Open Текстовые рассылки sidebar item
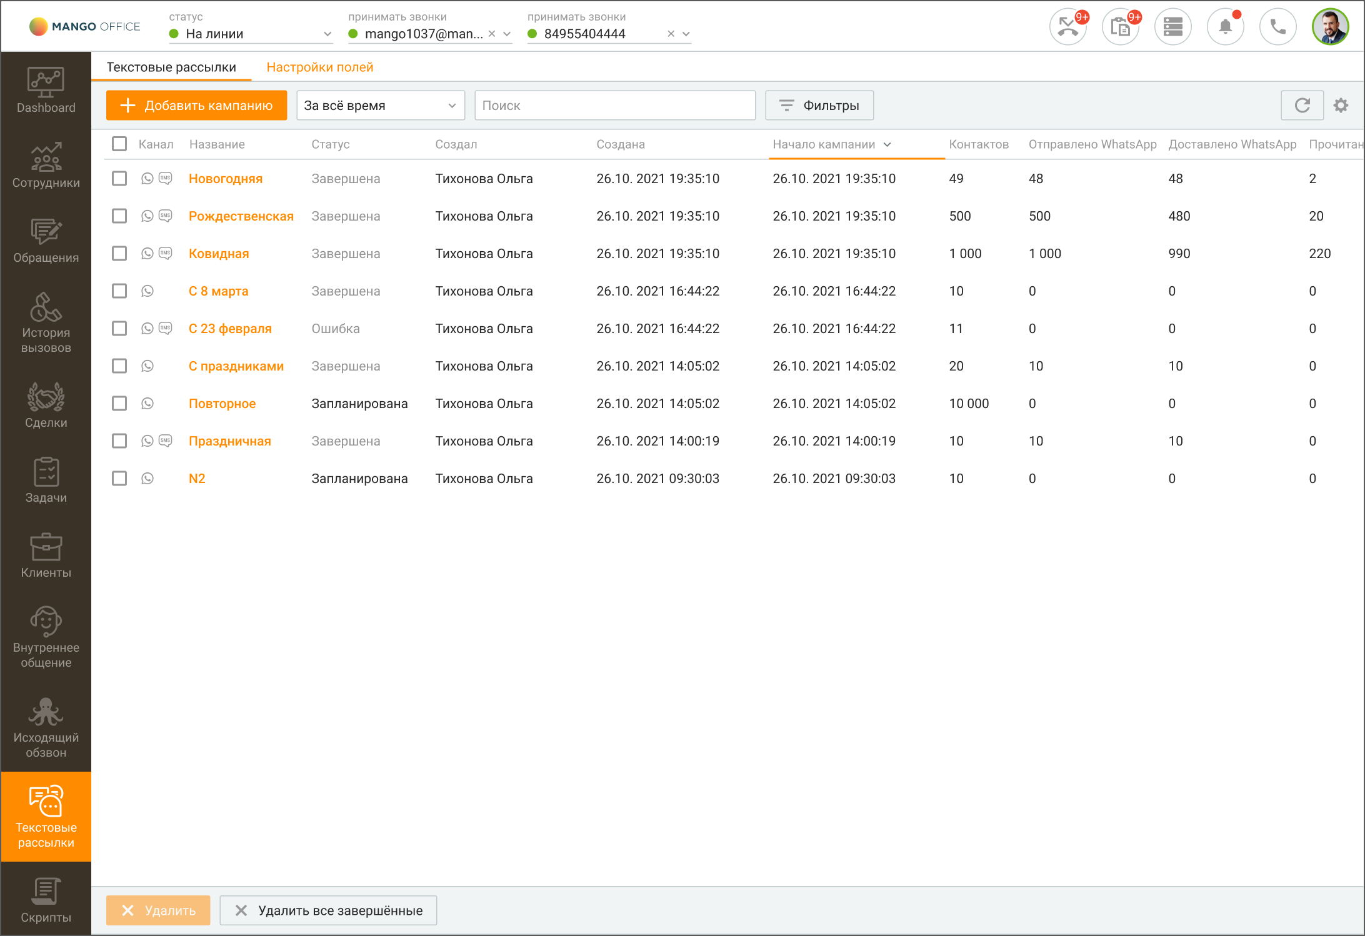Image resolution: width=1365 pixels, height=936 pixels. tap(46, 817)
